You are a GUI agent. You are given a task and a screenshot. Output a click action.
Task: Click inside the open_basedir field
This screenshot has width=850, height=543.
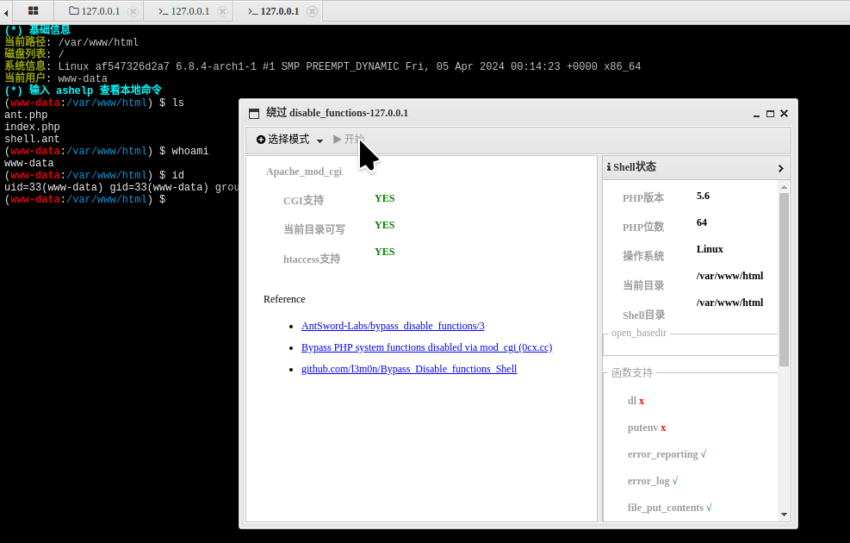pyautogui.click(x=689, y=345)
